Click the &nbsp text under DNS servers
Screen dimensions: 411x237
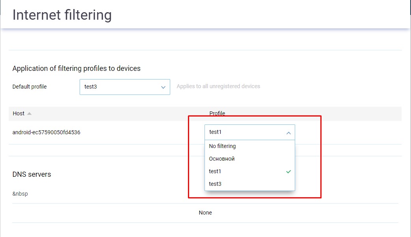point(20,194)
